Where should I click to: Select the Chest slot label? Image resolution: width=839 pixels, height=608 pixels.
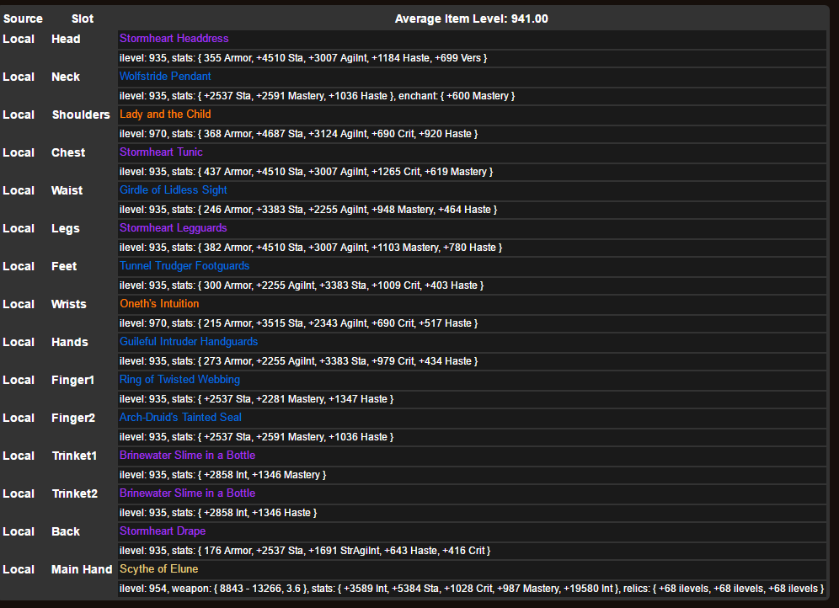tap(68, 153)
